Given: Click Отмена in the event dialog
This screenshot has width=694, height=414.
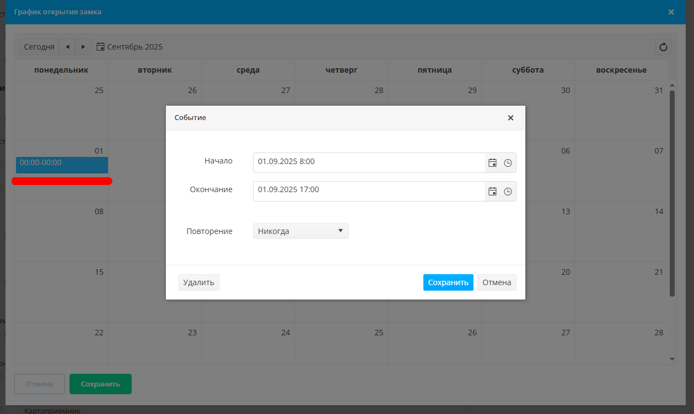Looking at the screenshot, I should [x=497, y=282].
